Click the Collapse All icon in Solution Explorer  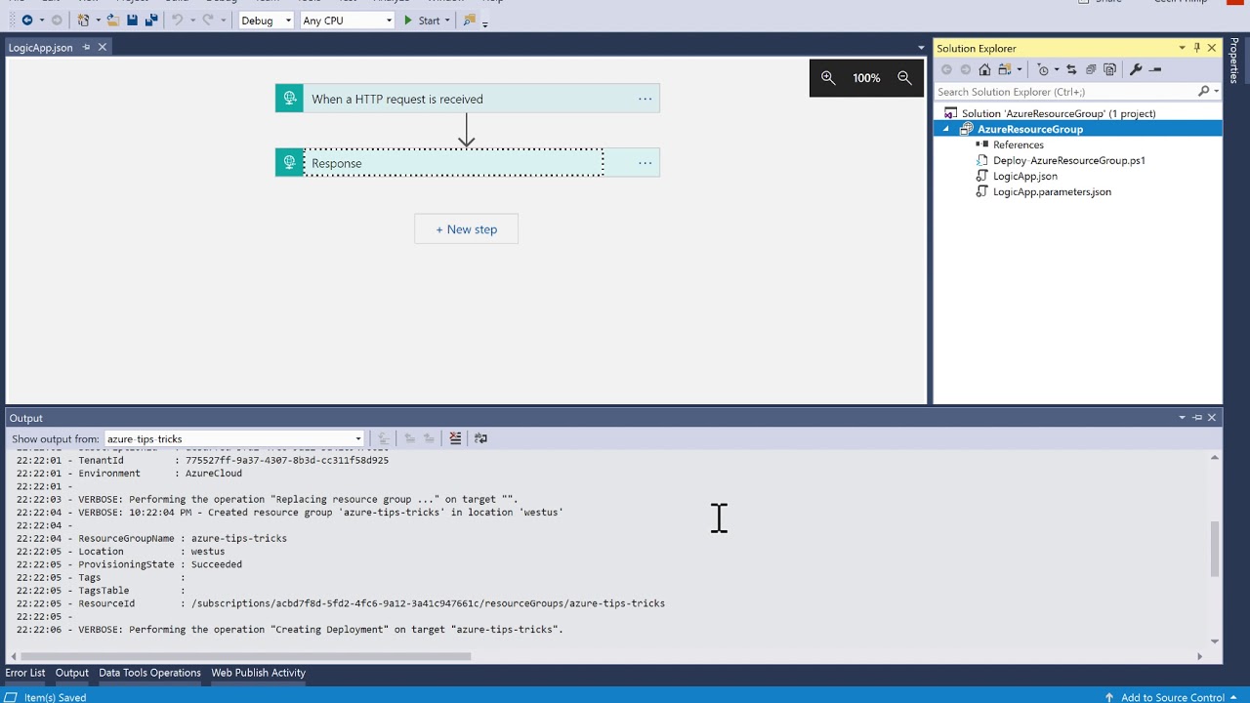coord(1091,69)
